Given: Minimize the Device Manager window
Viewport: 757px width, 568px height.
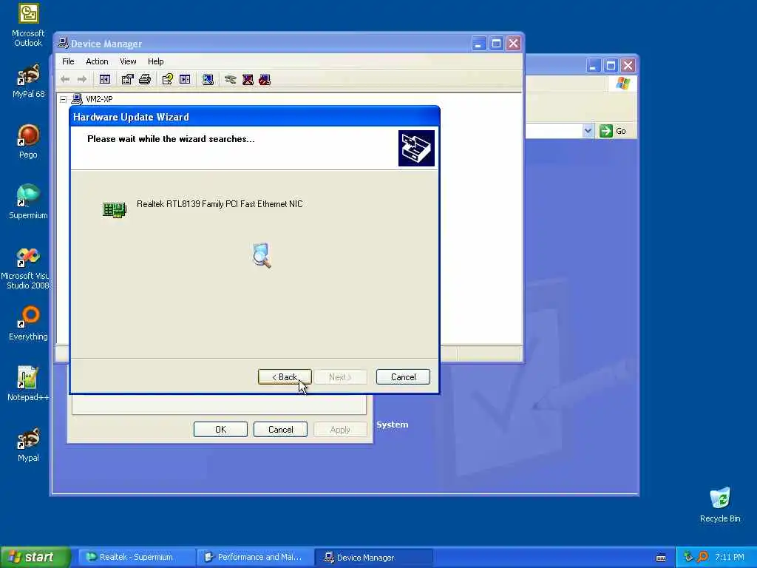Looking at the screenshot, I should pos(478,44).
